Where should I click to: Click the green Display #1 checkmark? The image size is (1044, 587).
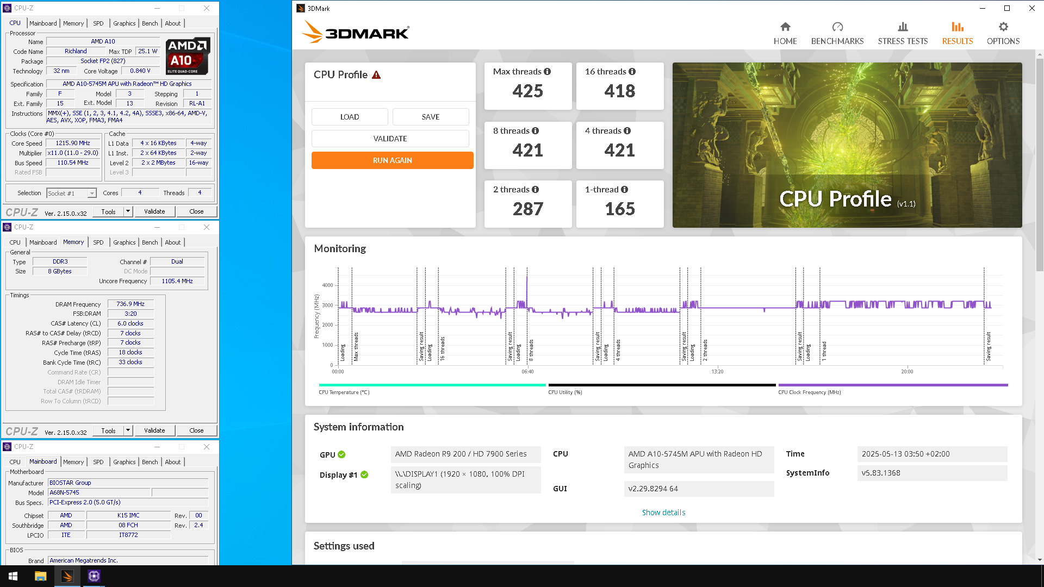click(x=364, y=475)
